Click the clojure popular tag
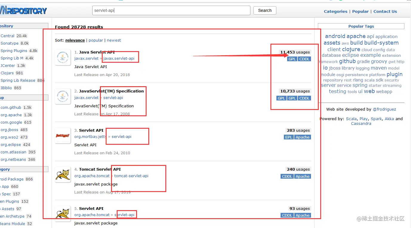The image size is (411, 228). pyautogui.click(x=351, y=49)
